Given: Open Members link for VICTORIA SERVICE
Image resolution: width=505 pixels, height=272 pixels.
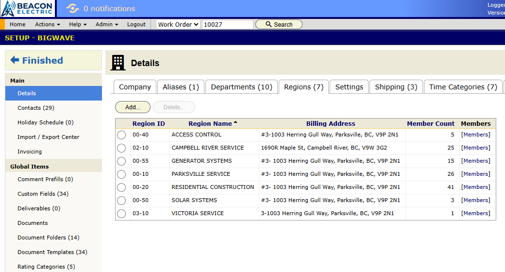Looking at the screenshot, I should tap(476, 213).
